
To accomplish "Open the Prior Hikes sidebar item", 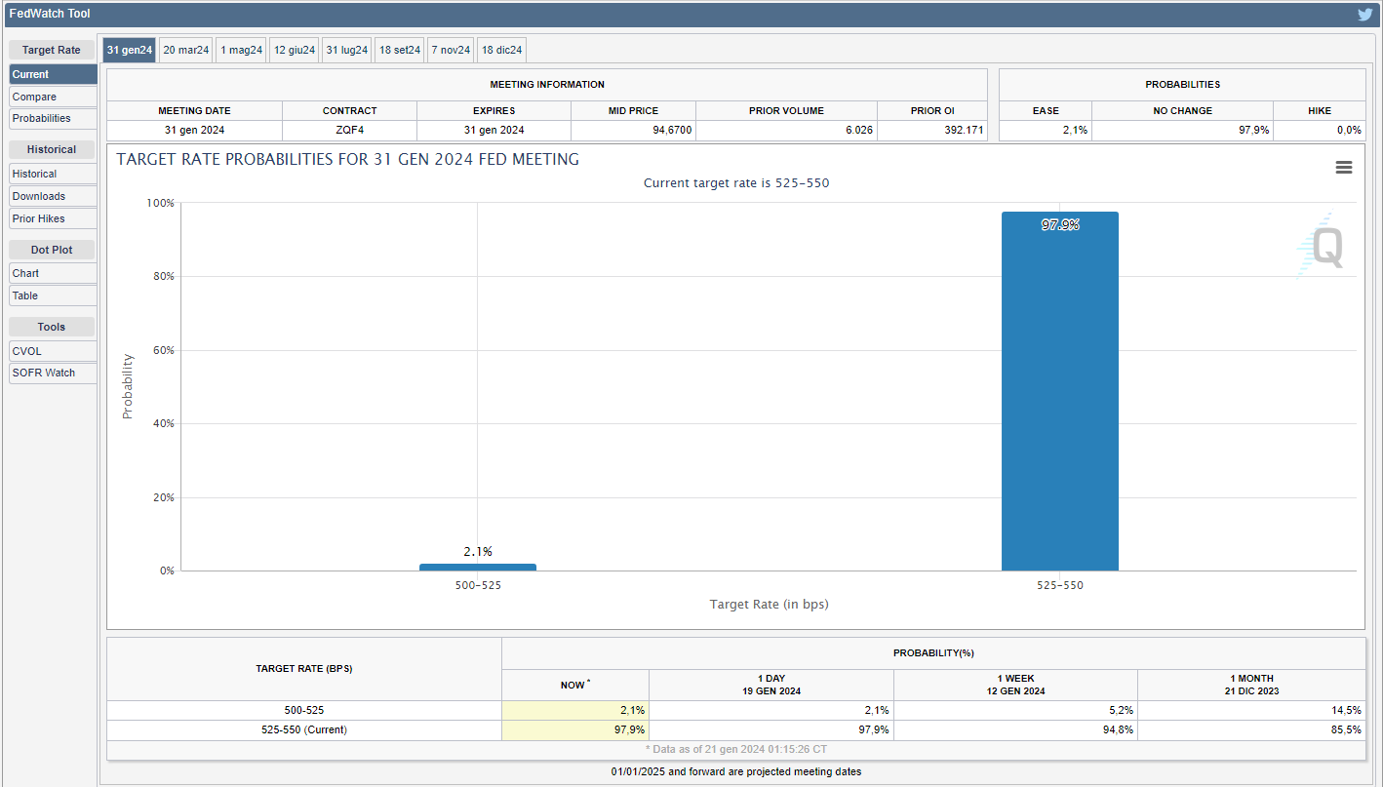I will point(53,218).
